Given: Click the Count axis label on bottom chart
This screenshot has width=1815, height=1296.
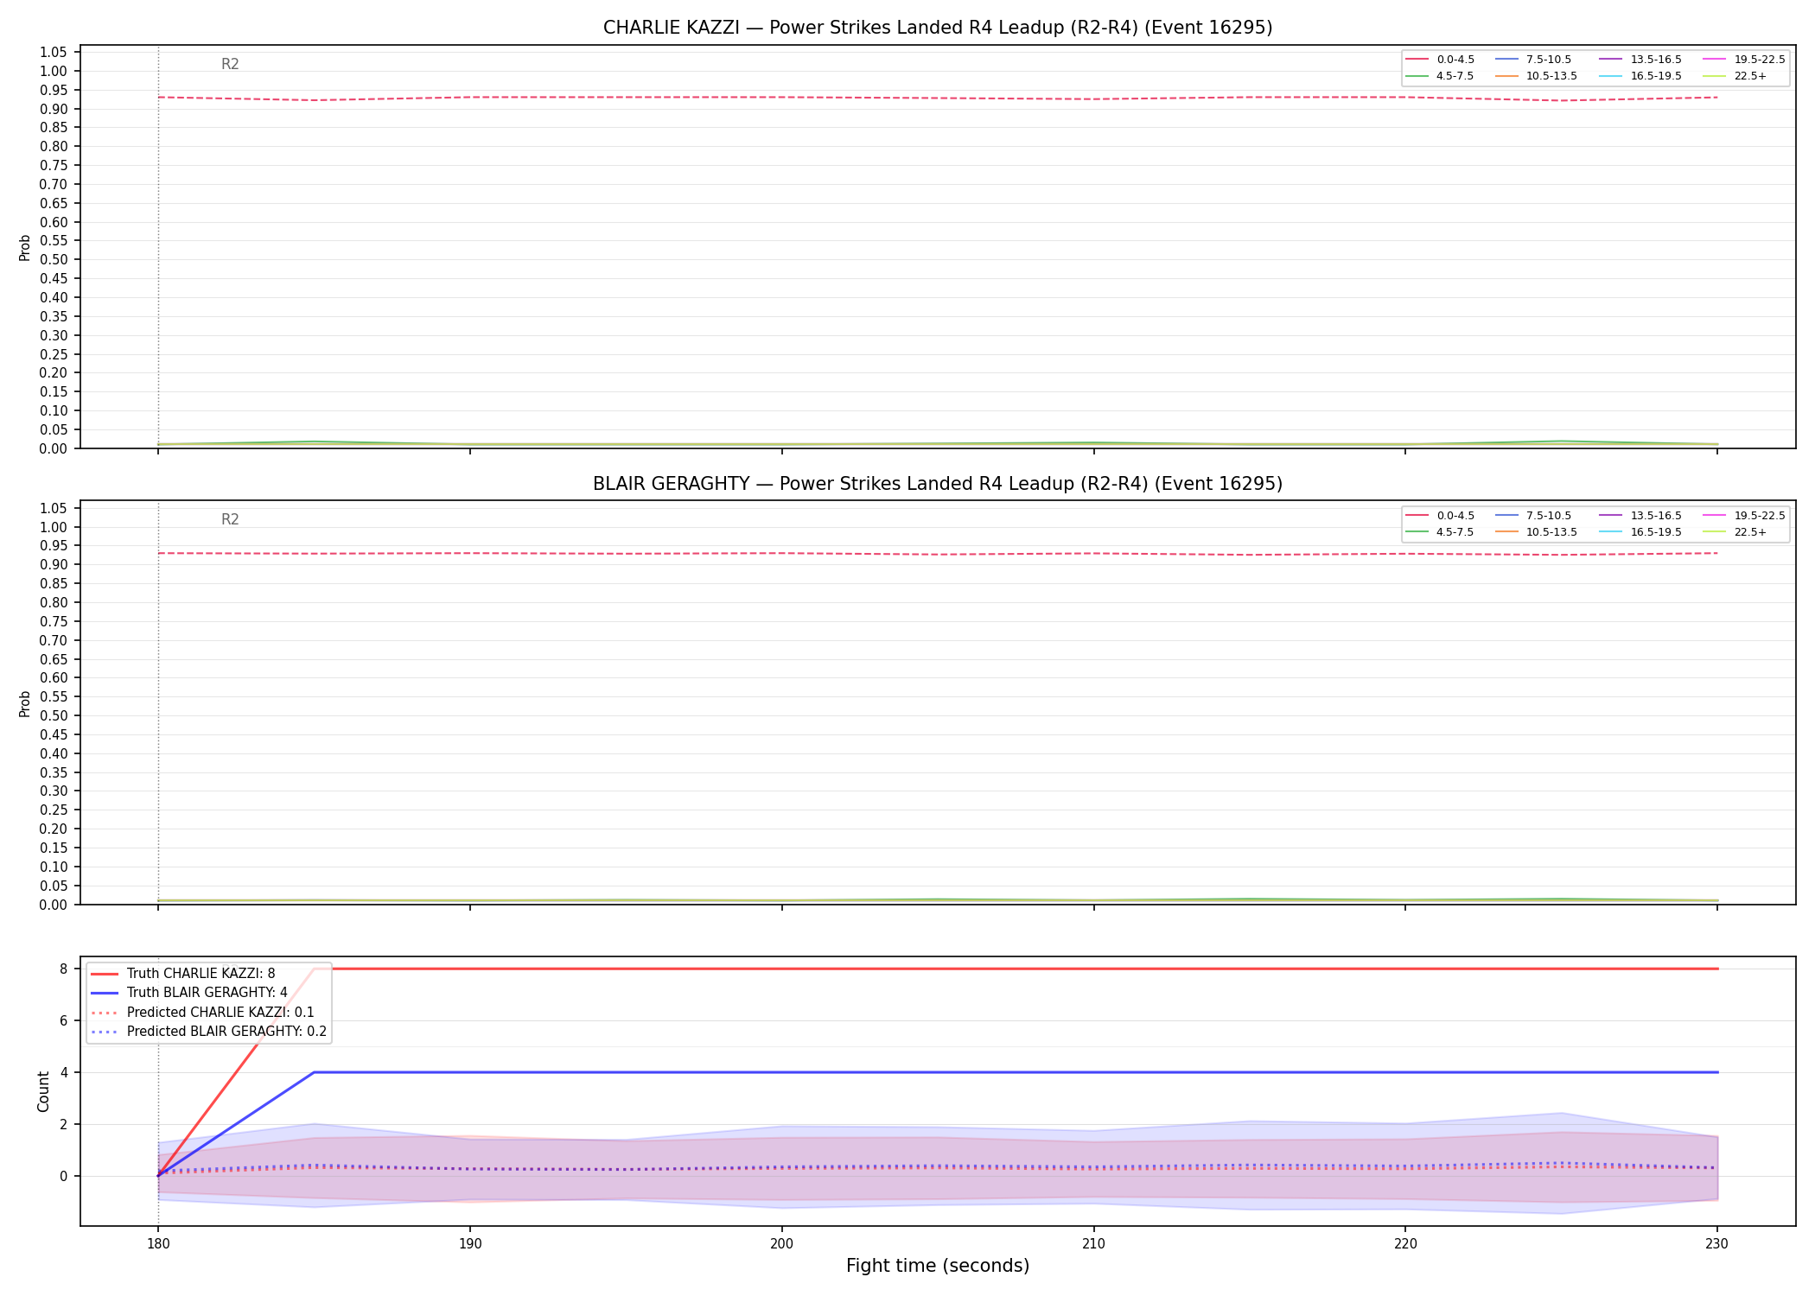Looking at the screenshot, I should tap(44, 1091).
